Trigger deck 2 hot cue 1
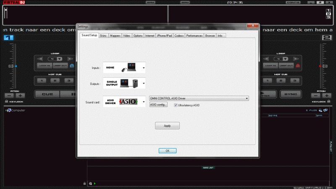The image size is (336, 189). click(x=268, y=81)
